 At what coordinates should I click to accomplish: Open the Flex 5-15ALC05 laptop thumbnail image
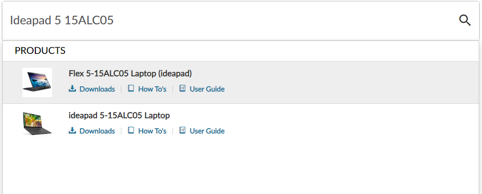pos(37,82)
